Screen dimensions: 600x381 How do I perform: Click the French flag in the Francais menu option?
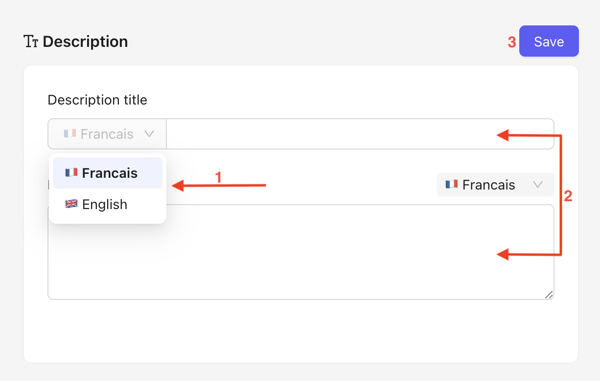[x=71, y=173]
